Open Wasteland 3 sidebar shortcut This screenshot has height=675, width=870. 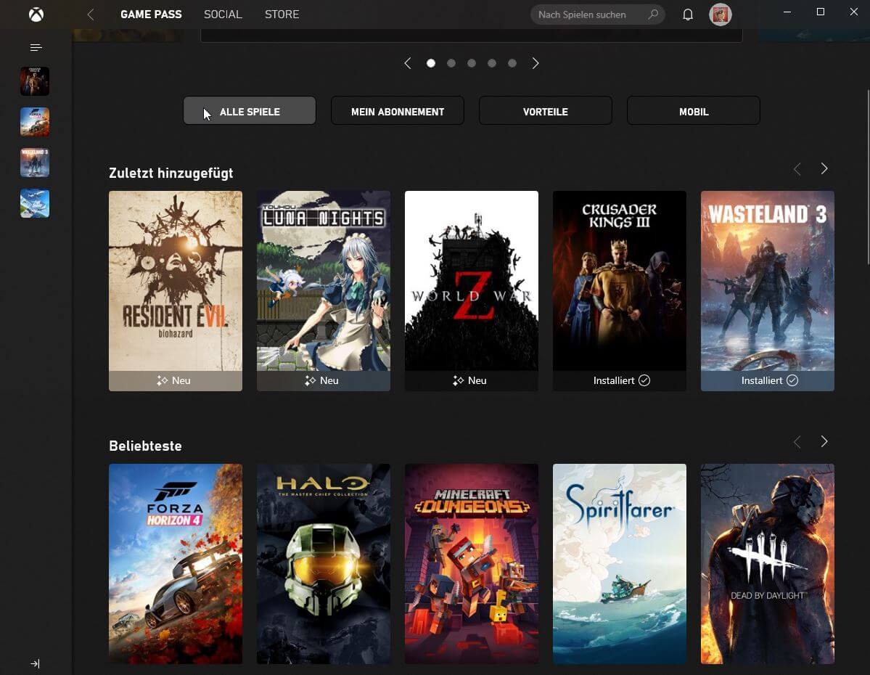tap(35, 163)
